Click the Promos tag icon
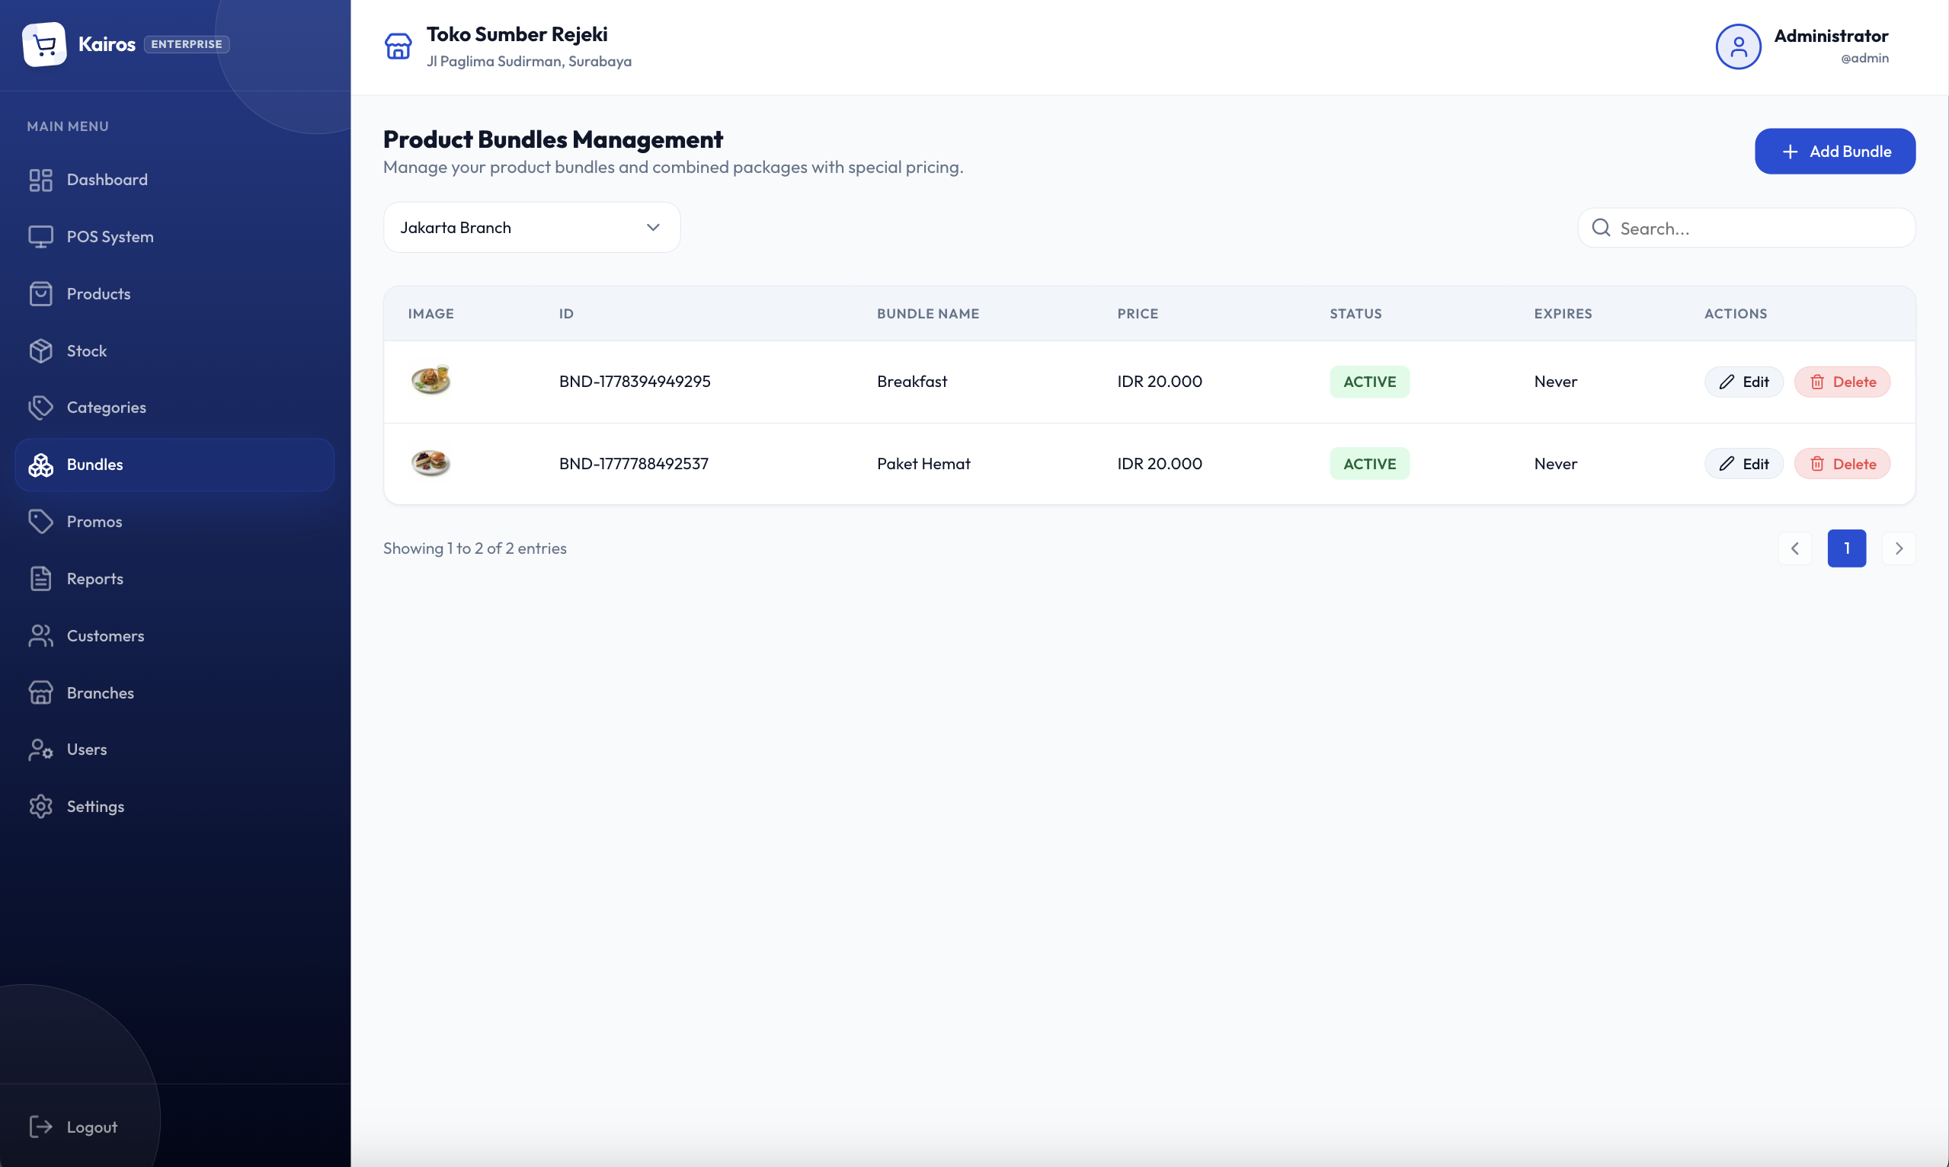Screen dimensions: 1949x1167 (x=40, y=521)
